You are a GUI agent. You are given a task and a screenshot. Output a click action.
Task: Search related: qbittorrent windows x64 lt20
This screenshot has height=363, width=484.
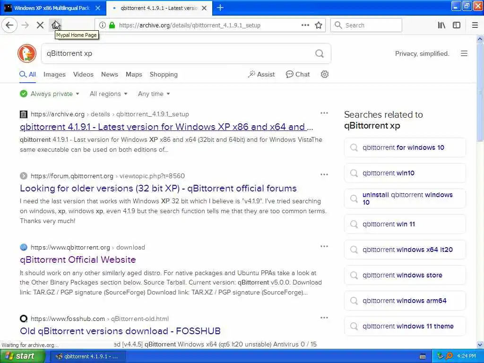(405, 250)
